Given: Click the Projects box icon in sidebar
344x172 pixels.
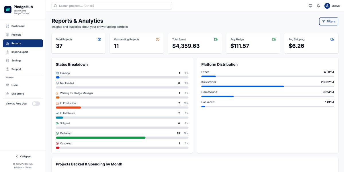Looking at the screenshot, I should (x=7, y=35).
